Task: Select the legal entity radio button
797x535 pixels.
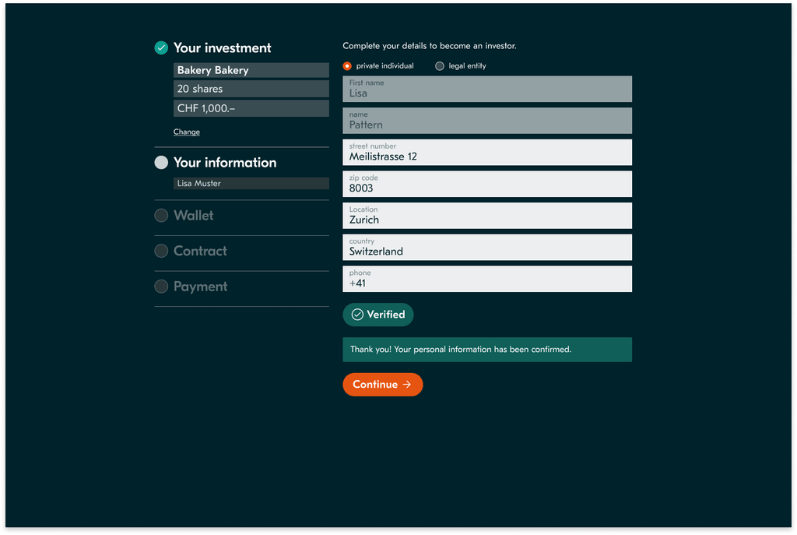Action: click(440, 66)
